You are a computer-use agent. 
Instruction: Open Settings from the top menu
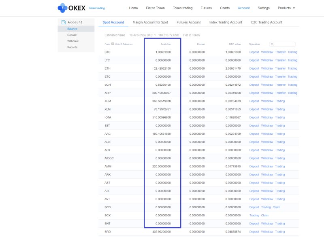click(264, 8)
